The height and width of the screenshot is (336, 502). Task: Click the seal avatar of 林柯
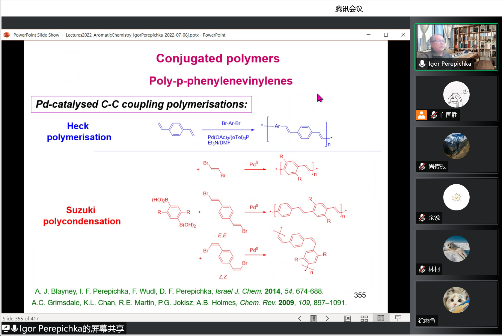(x=456, y=249)
